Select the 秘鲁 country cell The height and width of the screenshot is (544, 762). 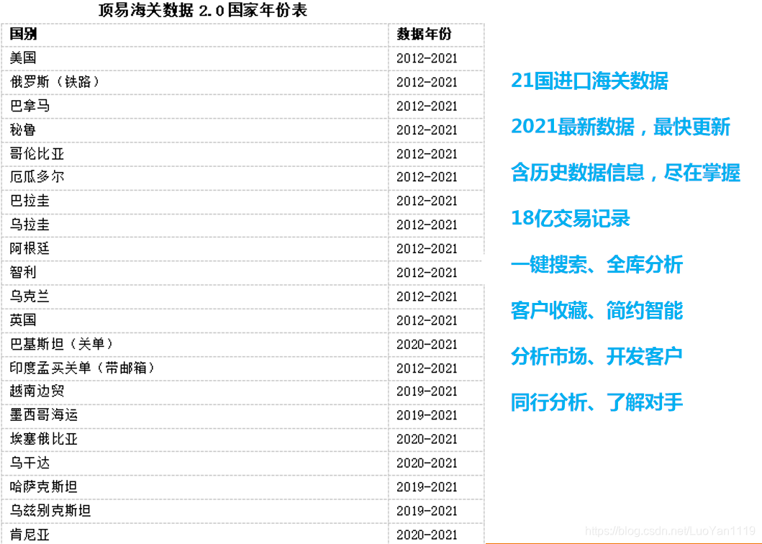pos(23,130)
